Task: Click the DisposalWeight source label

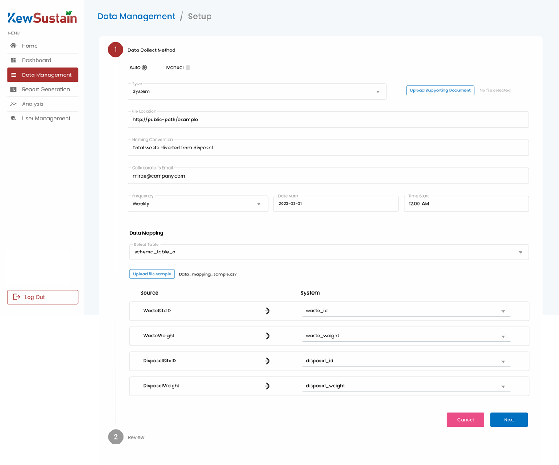Action: [x=161, y=386]
